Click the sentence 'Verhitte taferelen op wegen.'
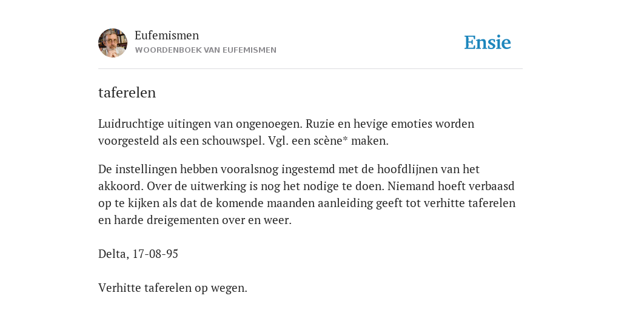The image size is (621, 310). pyautogui.click(x=173, y=288)
